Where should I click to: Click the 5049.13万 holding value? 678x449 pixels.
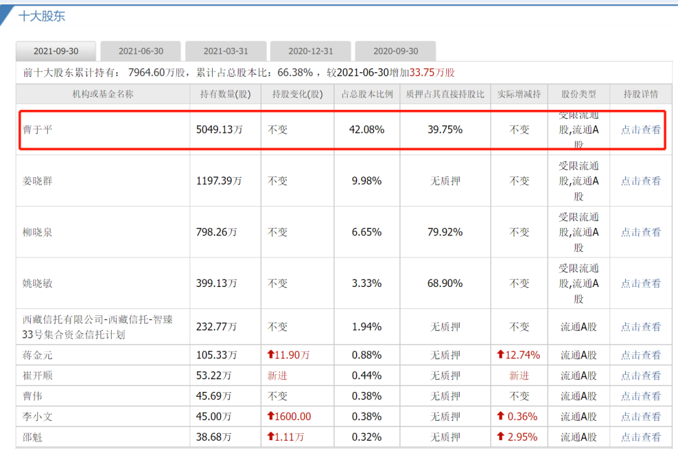click(219, 130)
